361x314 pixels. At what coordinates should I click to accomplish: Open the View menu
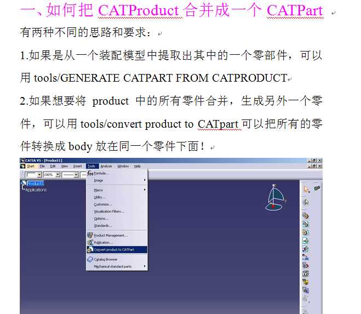[65, 166]
